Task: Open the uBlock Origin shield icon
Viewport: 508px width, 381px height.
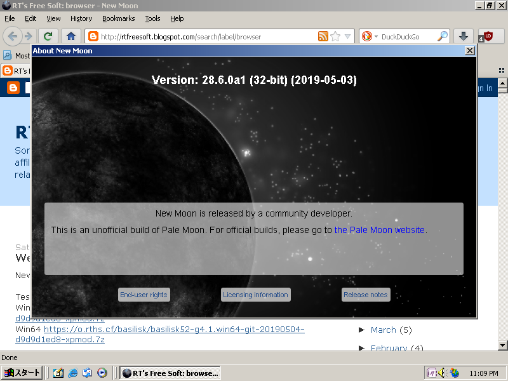Action: coord(488,36)
